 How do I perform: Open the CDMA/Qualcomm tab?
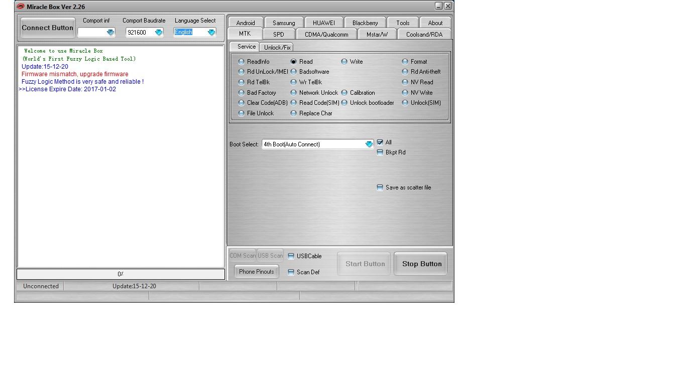point(326,34)
